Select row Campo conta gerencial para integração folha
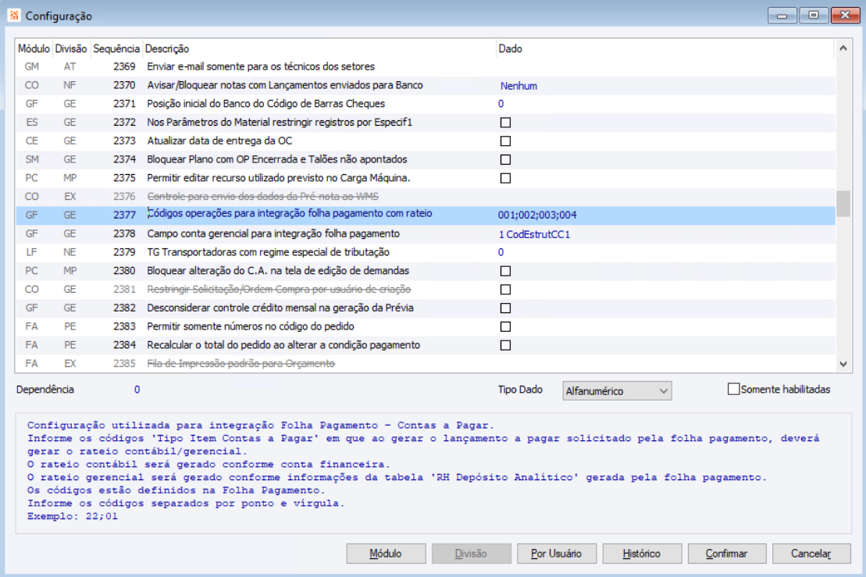This screenshot has height=577, width=866. point(426,234)
